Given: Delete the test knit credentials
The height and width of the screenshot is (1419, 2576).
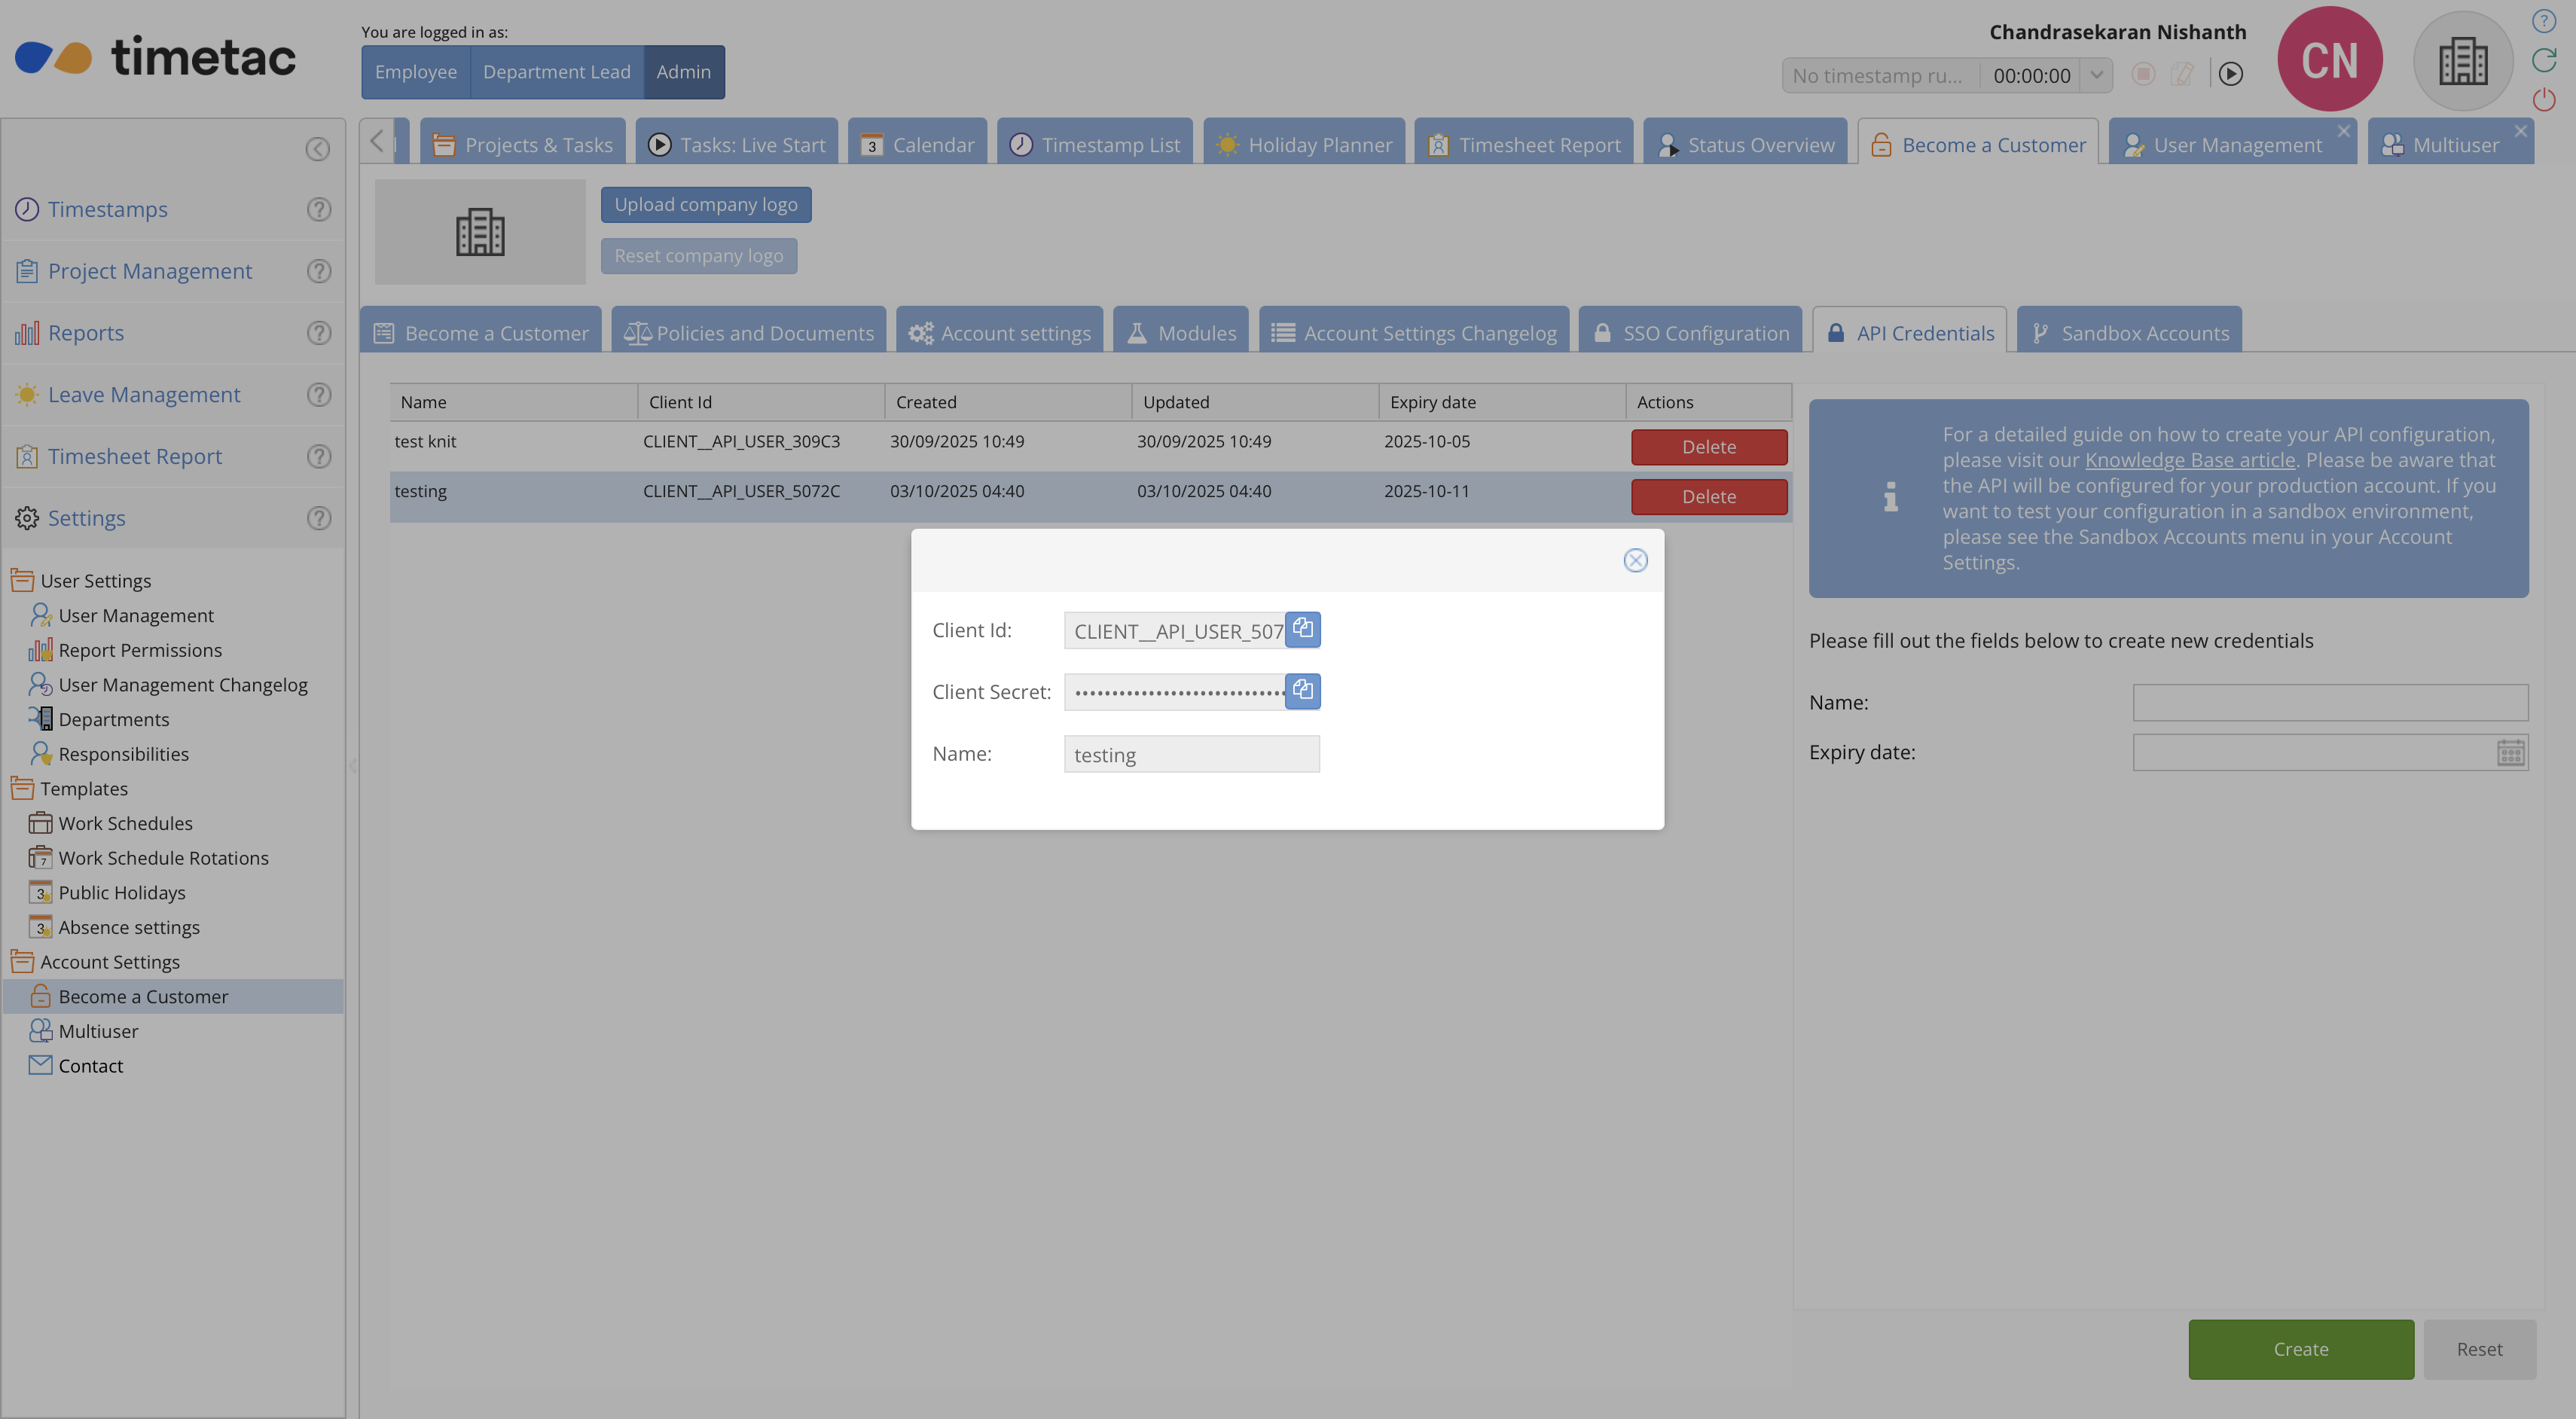Looking at the screenshot, I should pyautogui.click(x=1708, y=446).
